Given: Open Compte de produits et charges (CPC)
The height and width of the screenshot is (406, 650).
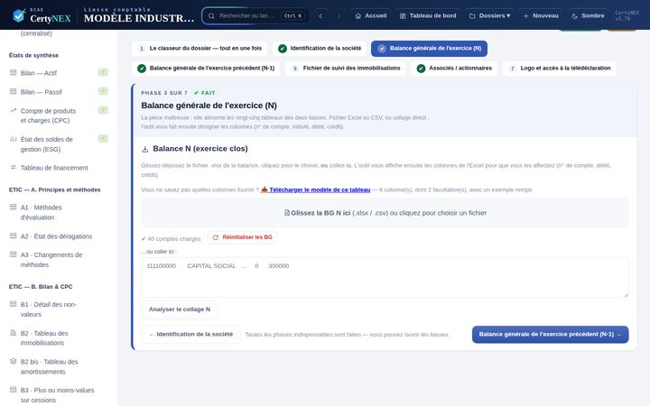Looking at the screenshot, I should [x=58, y=115].
